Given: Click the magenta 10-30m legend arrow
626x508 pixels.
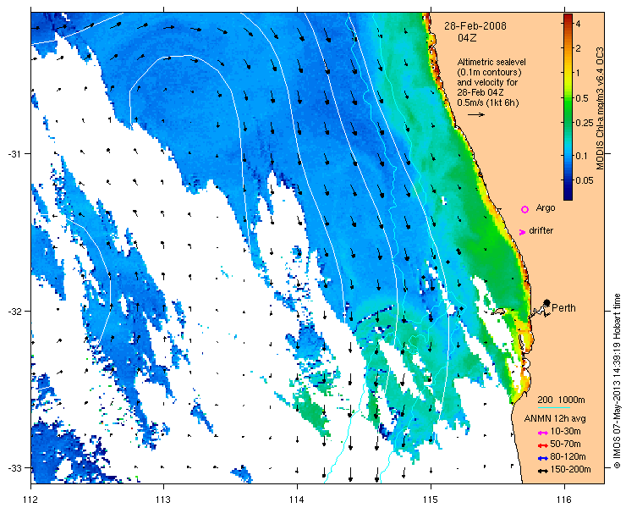Looking at the screenshot, I should click(x=542, y=433).
